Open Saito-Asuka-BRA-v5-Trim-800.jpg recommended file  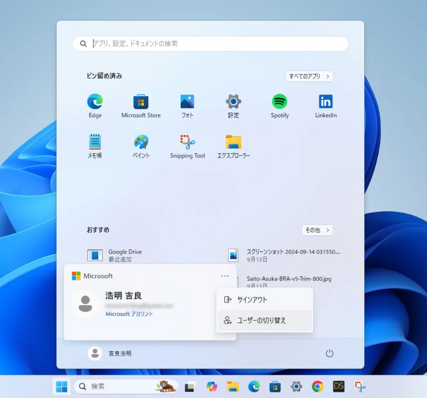coord(289,279)
